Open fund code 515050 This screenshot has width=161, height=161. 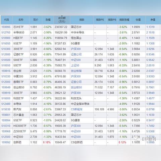click(6, 43)
